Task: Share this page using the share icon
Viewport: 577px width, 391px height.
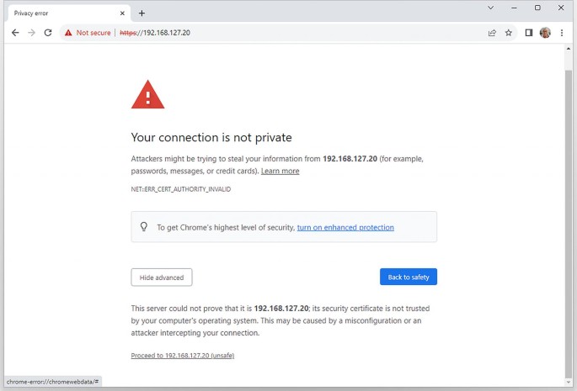Action: point(492,33)
